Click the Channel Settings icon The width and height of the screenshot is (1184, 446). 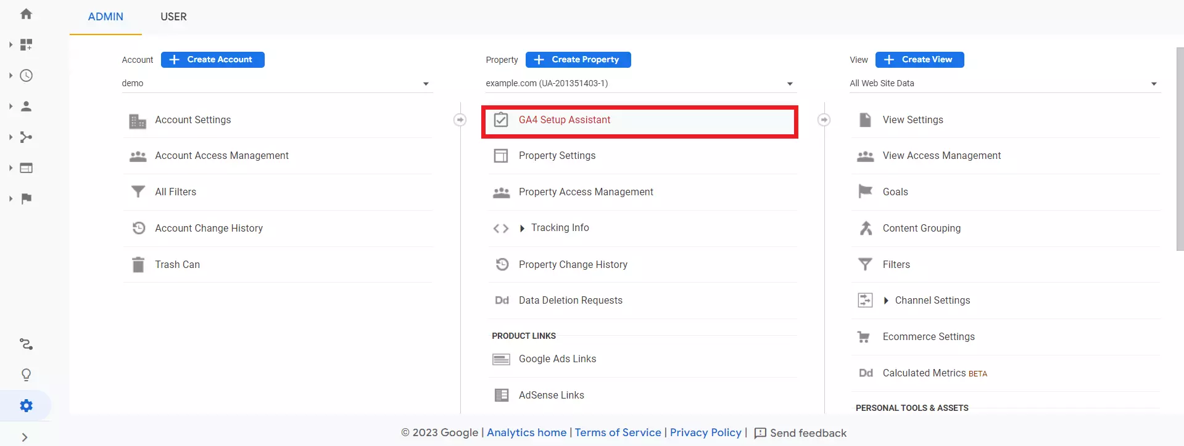coord(865,300)
